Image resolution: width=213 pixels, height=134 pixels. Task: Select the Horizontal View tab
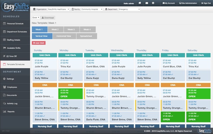click(64, 36)
